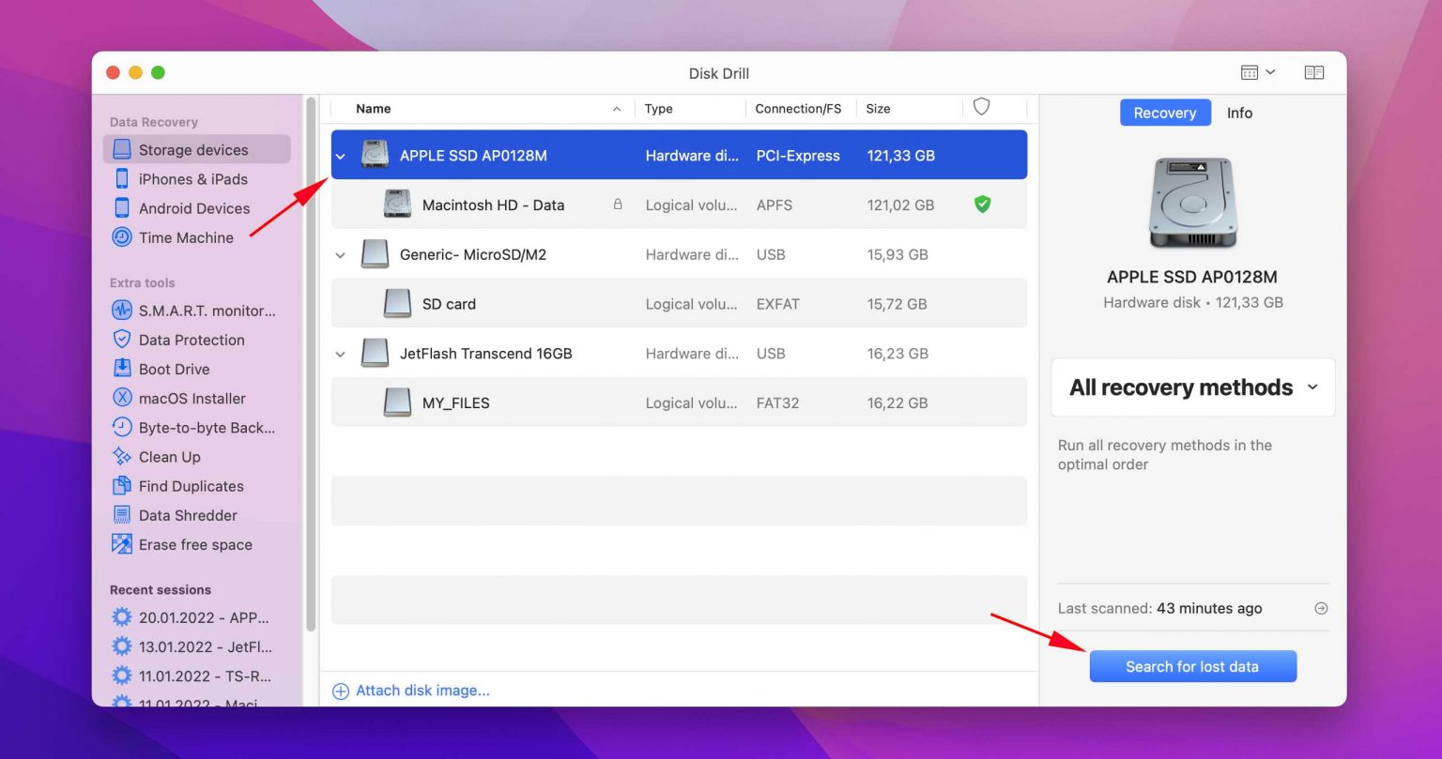Switch to the Info tab
1442x759 pixels.
[1239, 113]
